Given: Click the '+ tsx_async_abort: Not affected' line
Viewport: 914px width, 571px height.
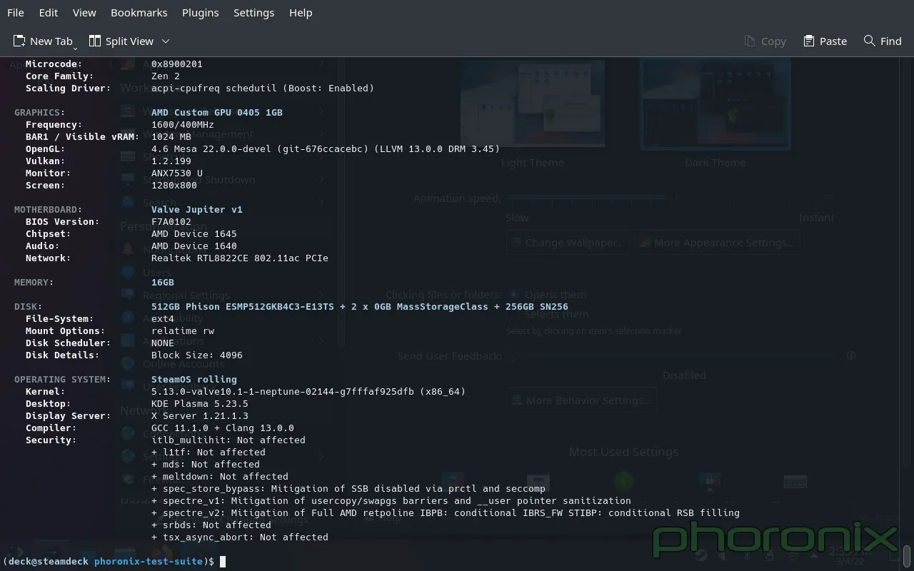Looking at the screenshot, I should (x=240, y=537).
